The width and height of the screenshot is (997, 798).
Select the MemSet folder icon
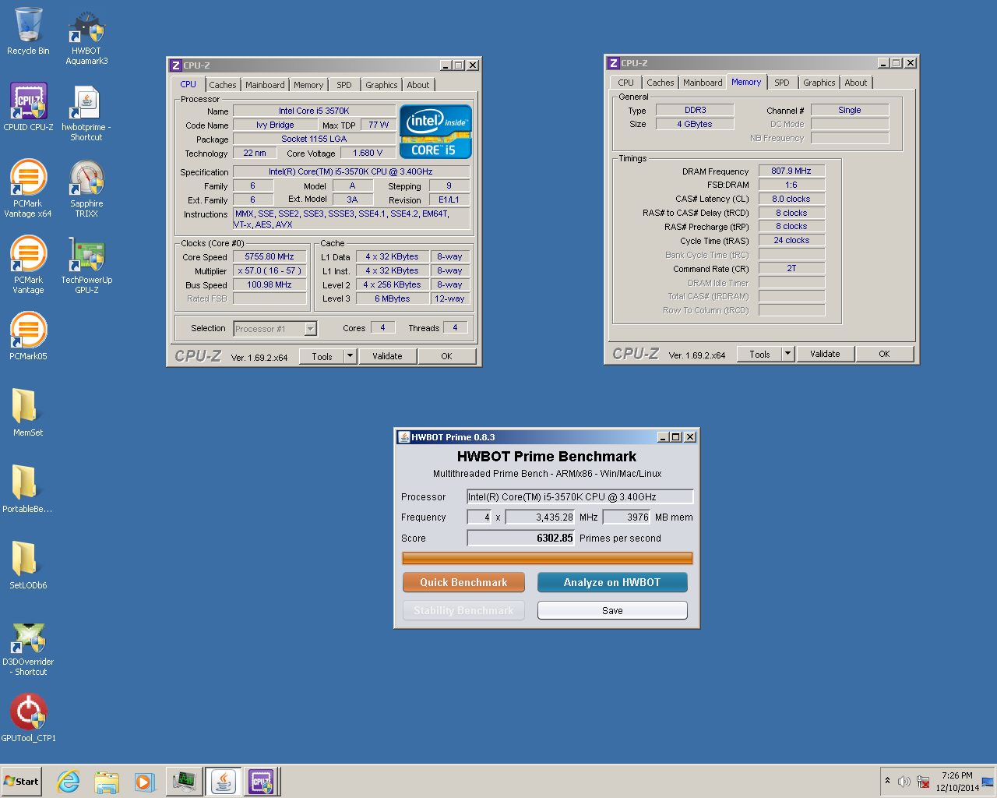coord(28,411)
